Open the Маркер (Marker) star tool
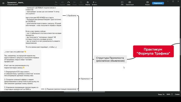The height and width of the screenshot is (102, 181). coord(88,3)
